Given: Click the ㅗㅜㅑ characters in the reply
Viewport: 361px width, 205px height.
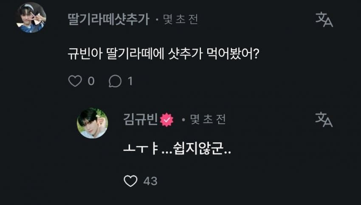Looking at the screenshot, I should 141,150.
